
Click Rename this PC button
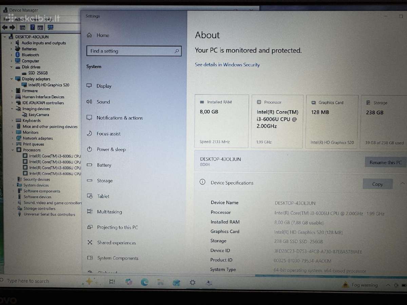[386, 162]
